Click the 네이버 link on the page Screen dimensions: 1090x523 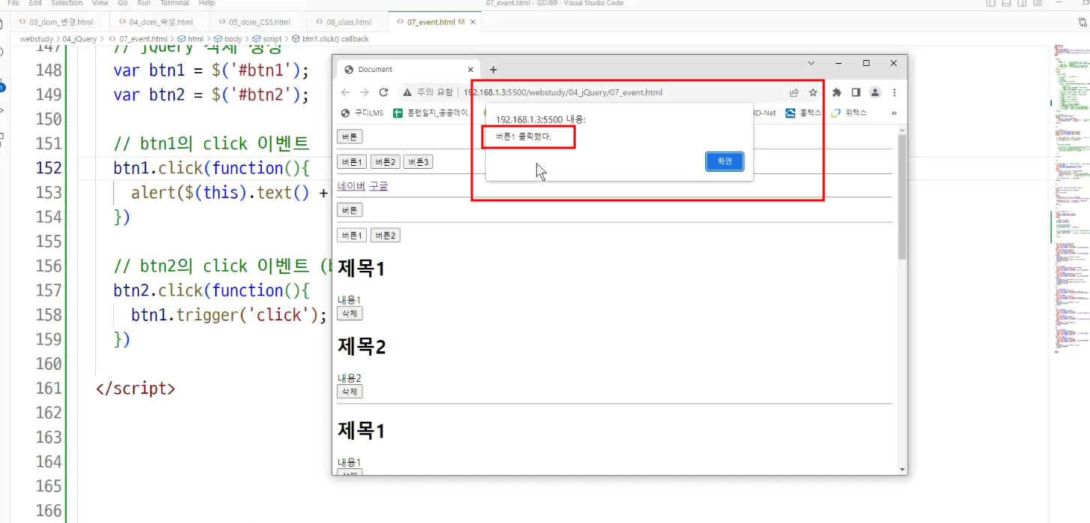coord(351,186)
